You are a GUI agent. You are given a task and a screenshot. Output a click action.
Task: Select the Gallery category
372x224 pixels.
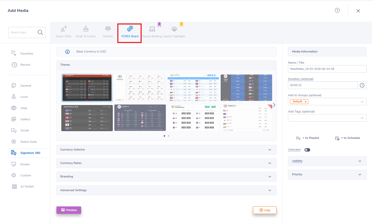[x=21, y=119]
